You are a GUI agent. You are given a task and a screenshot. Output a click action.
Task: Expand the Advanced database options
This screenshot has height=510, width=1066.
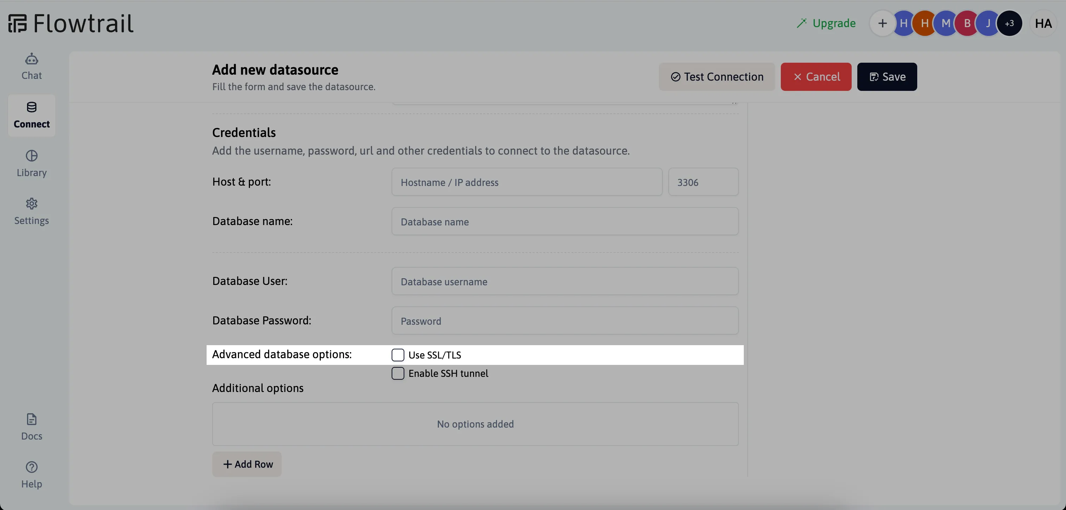(281, 354)
